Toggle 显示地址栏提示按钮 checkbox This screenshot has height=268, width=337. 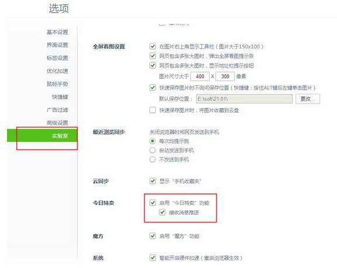[x=152, y=65]
